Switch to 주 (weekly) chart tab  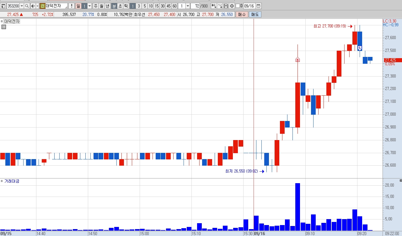point(95,6)
